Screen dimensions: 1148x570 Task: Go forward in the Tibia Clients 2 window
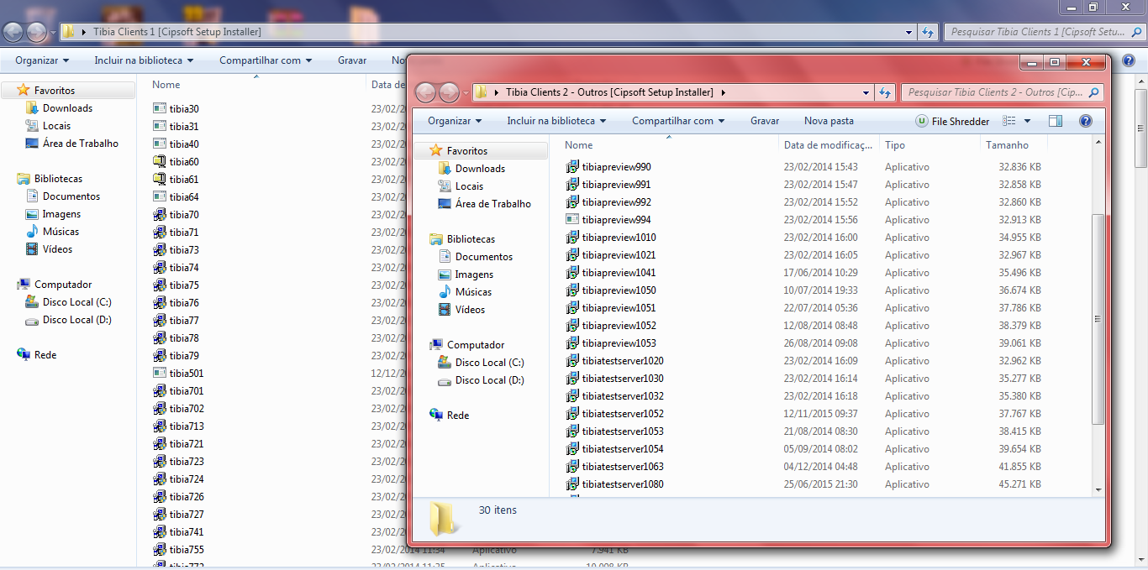pyautogui.click(x=450, y=92)
